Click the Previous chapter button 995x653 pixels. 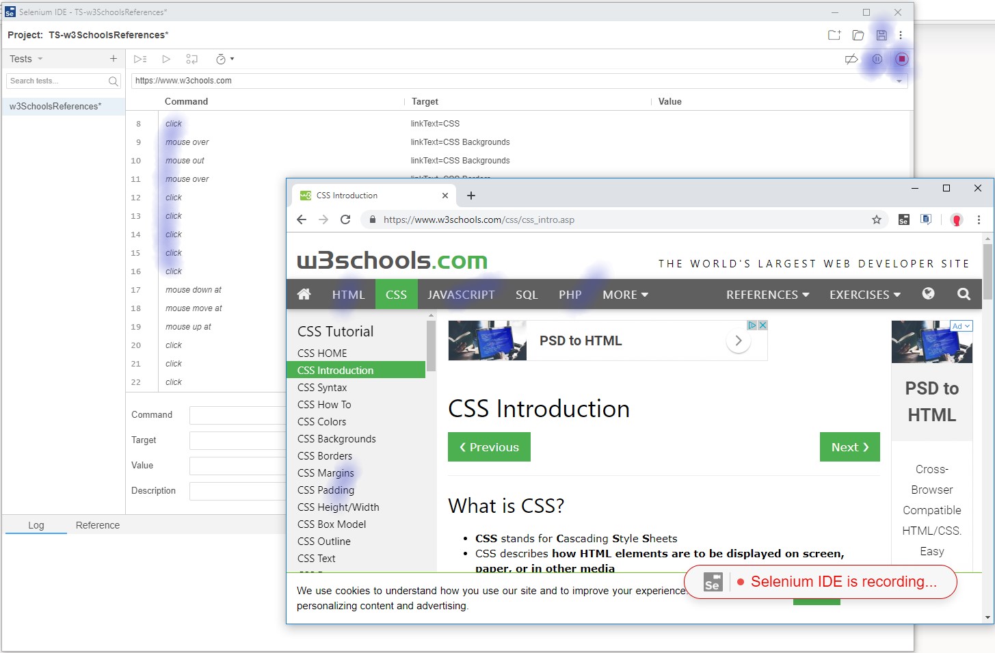489,447
